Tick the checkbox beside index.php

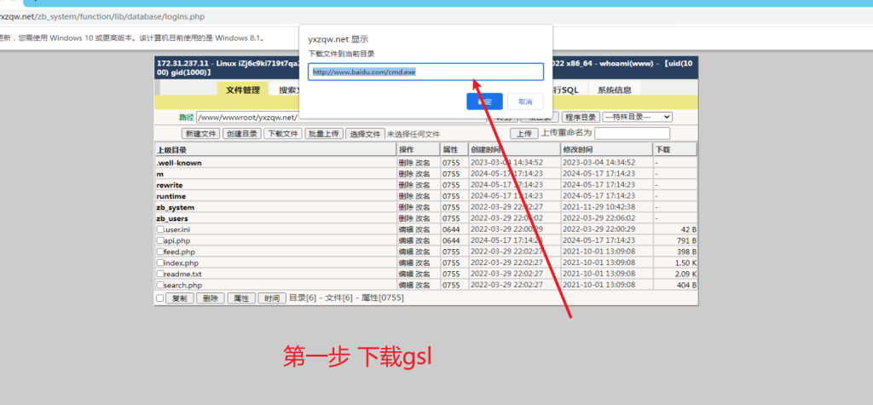[x=159, y=263]
